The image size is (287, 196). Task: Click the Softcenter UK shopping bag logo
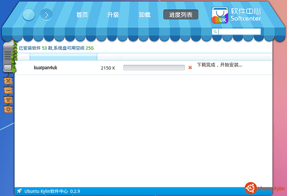[220, 15]
